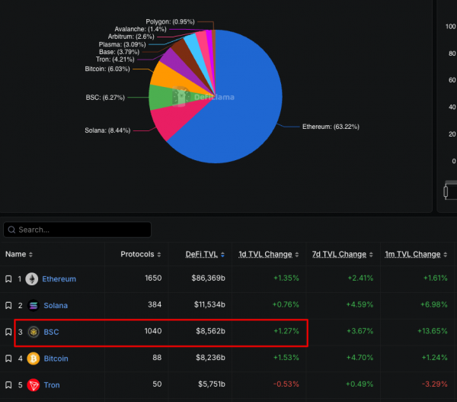Toggle bookmark on the Bitcoin row
The width and height of the screenshot is (457, 402).
point(8,359)
